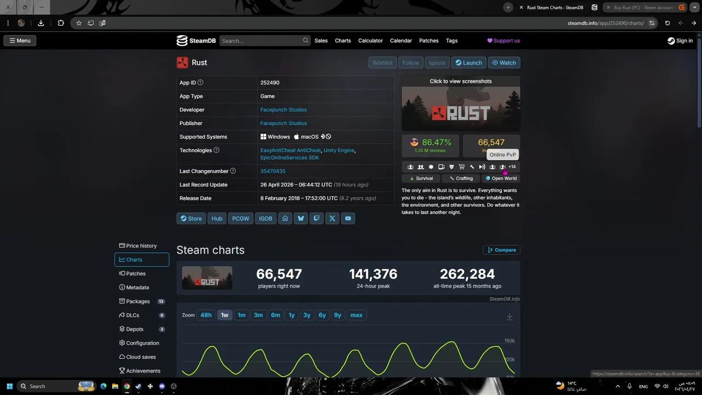Open the IGDB link
Screen dimensions: 702x395
point(265,218)
